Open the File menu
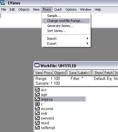 coord(4,9)
